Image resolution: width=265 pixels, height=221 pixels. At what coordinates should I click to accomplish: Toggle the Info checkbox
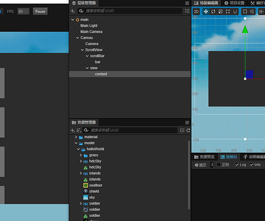[x=251, y=164]
